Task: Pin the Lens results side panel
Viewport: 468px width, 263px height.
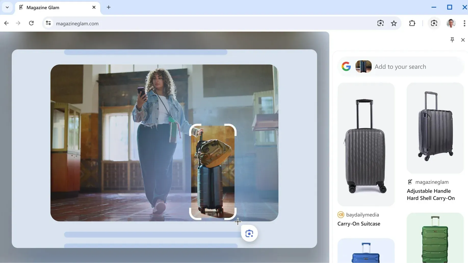Action: tap(452, 40)
